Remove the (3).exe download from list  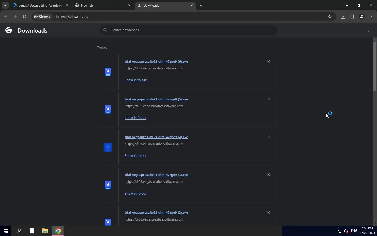[268, 175]
